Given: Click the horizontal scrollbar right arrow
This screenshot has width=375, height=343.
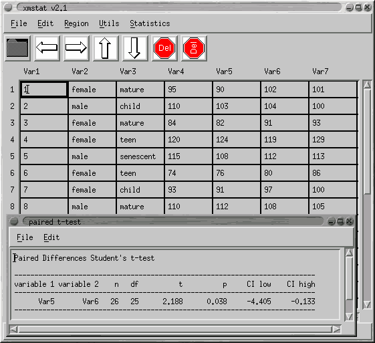Looking at the screenshot, I should tap(336, 330).
